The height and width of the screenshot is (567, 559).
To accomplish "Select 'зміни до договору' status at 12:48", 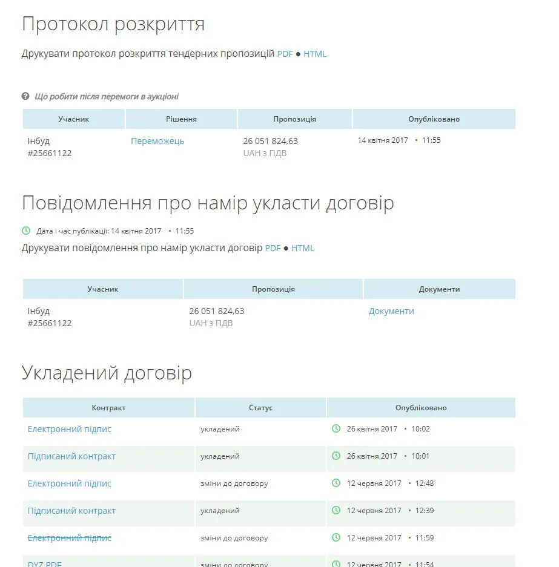I will 234,483.
